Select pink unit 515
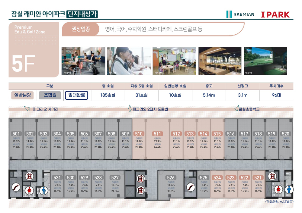 click(x=217, y=139)
